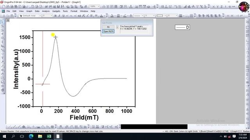Select the Zoom In tool
Screen dimensions: 250x140
2,26
